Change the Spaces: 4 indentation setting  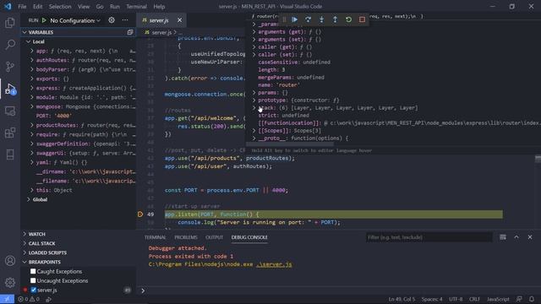coord(432,299)
